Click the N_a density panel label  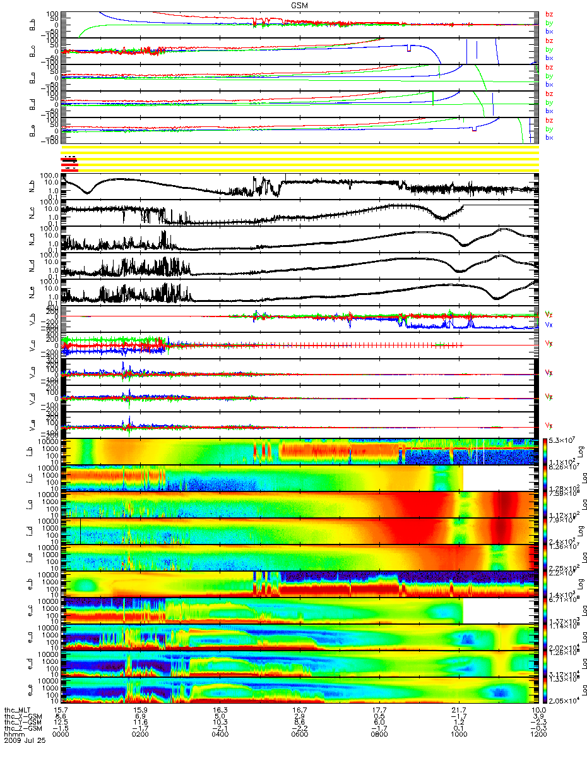click(x=32, y=240)
